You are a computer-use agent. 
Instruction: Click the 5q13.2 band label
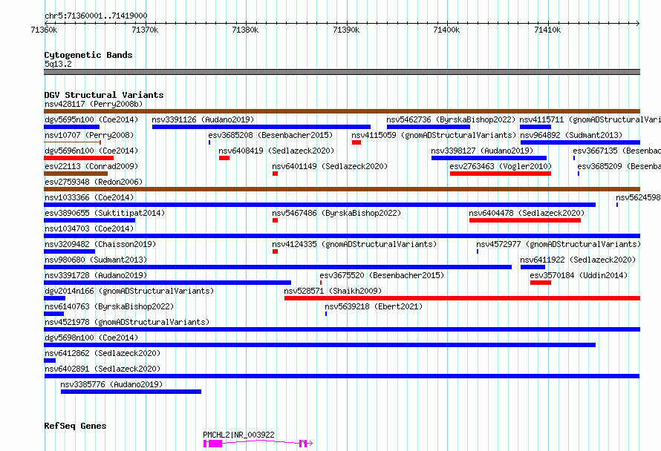(x=58, y=64)
